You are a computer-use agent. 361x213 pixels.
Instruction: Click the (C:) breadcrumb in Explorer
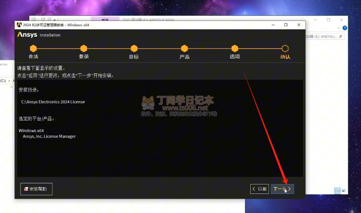click(3, 81)
